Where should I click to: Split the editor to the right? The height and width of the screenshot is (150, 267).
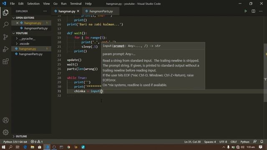click(x=253, y=11)
